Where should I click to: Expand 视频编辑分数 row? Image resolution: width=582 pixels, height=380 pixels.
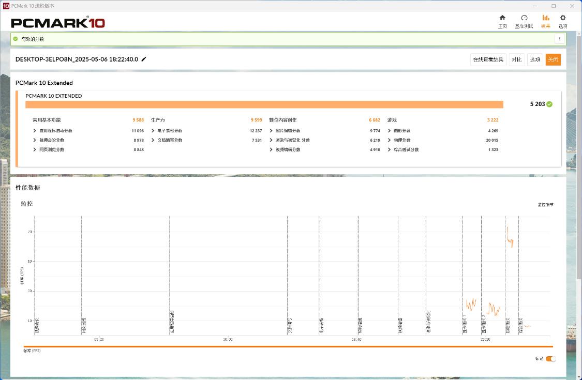point(271,149)
